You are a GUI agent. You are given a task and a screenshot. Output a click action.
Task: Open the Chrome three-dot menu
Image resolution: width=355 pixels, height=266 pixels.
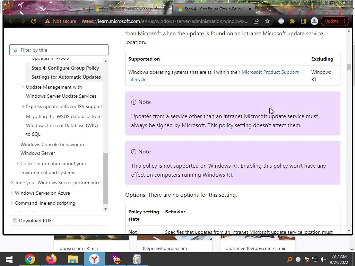tap(344, 21)
